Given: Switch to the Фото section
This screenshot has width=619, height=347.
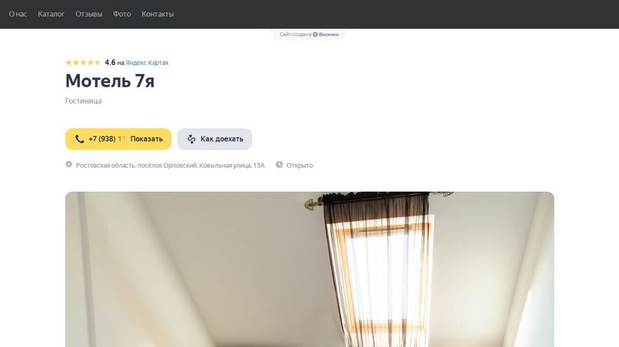Looking at the screenshot, I should click(x=122, y=14).
